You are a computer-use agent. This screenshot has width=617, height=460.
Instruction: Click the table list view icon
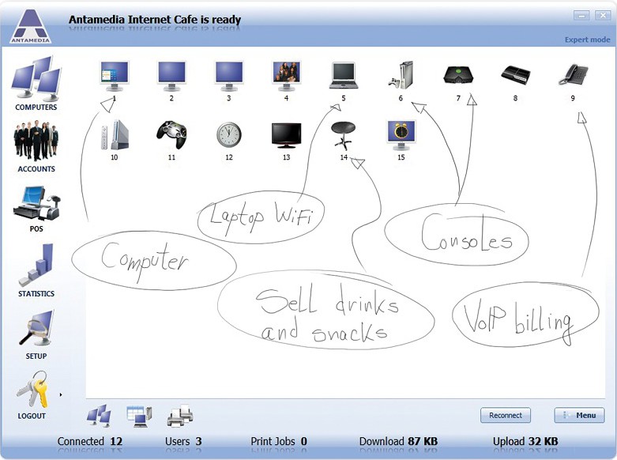point(139,417)
